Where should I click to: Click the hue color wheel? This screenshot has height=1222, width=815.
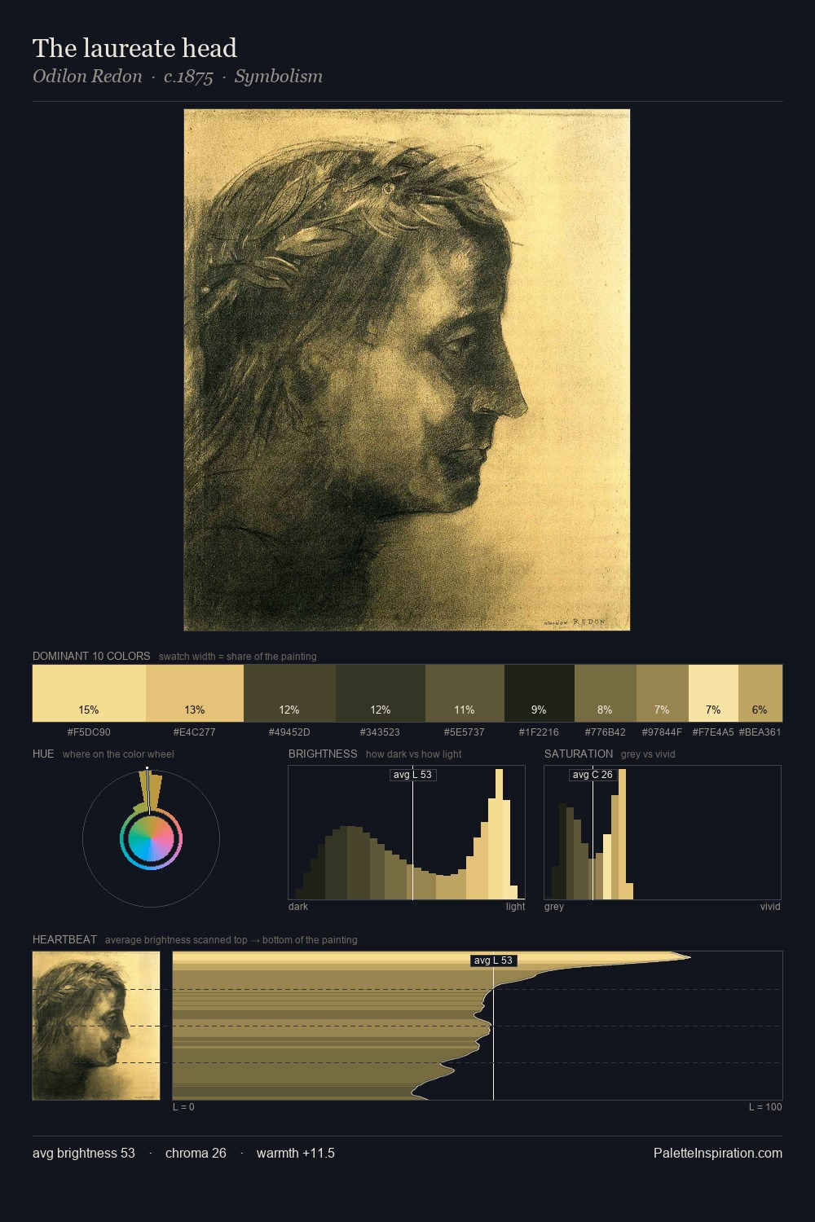[151, 838]
